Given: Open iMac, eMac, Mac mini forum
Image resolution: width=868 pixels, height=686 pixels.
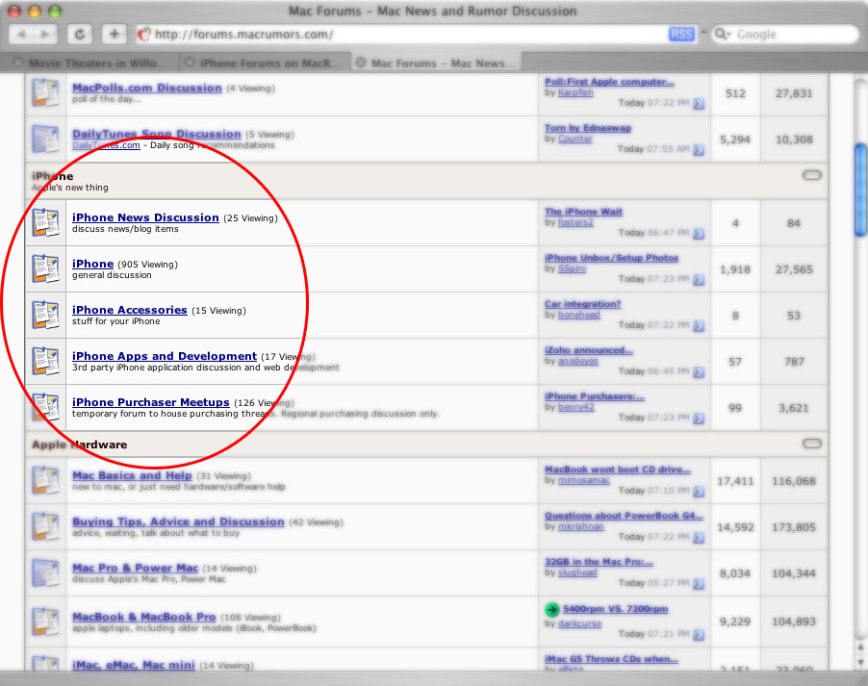Looking at the screenshot, I should point(134,665).
